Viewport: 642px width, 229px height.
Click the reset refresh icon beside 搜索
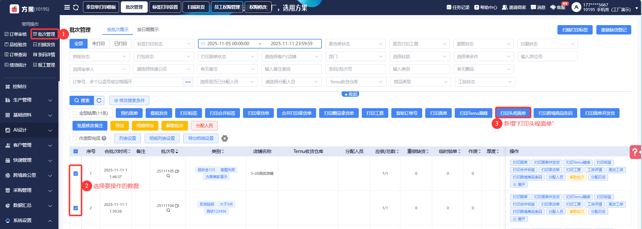pyautogui.click(x=99, y=100)
